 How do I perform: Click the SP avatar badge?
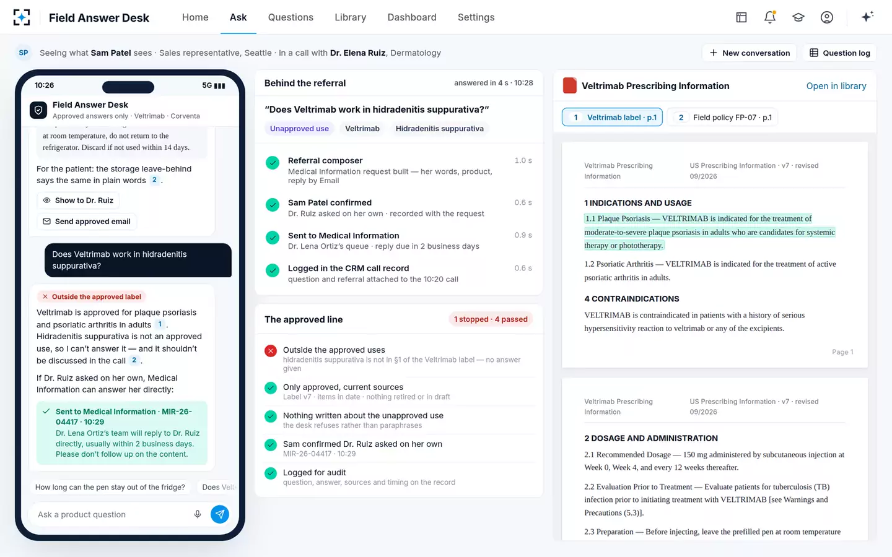pyautogui.click(x=24, y=53)
